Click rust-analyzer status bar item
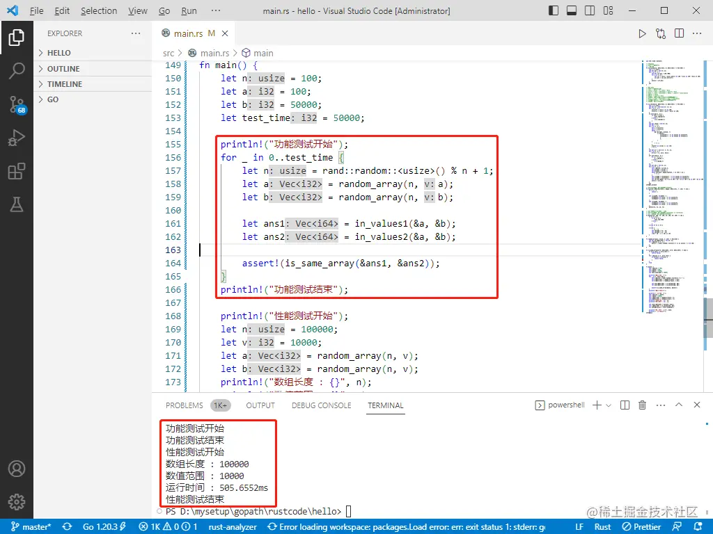The height and width of the screenshot is (534, 713). tap(233, 527)
